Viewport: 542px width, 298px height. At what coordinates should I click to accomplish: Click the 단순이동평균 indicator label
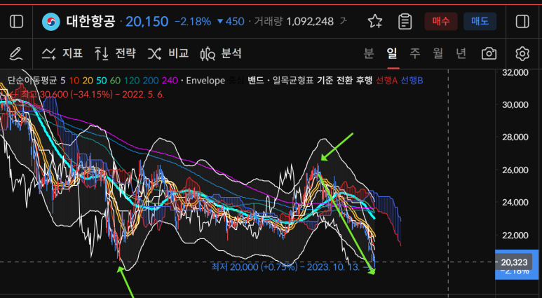coord(33,81)
